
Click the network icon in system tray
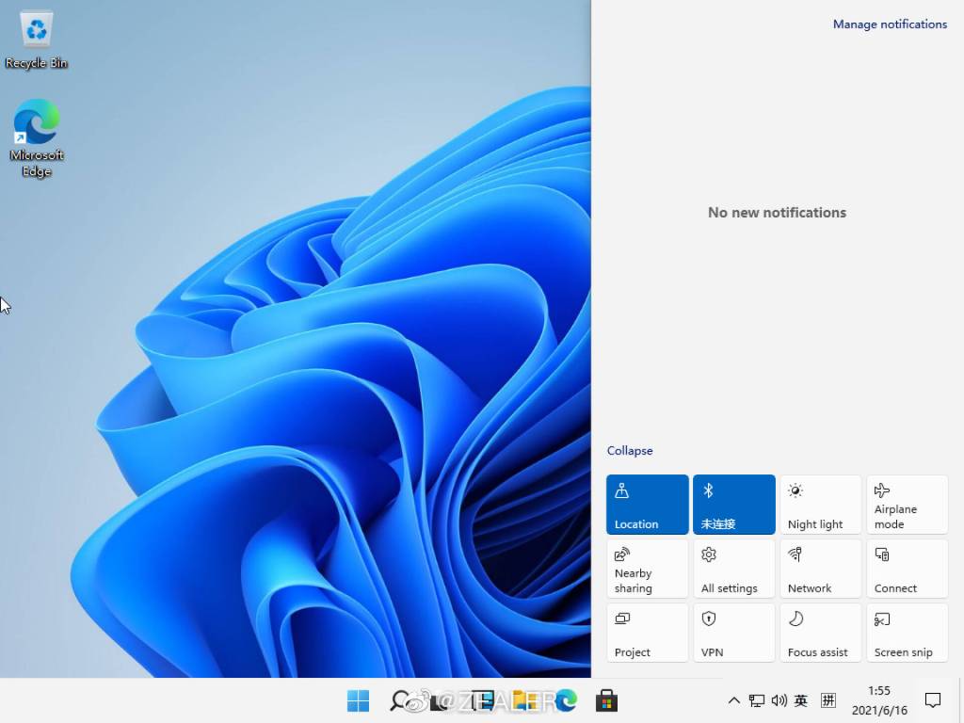(756, 700)
